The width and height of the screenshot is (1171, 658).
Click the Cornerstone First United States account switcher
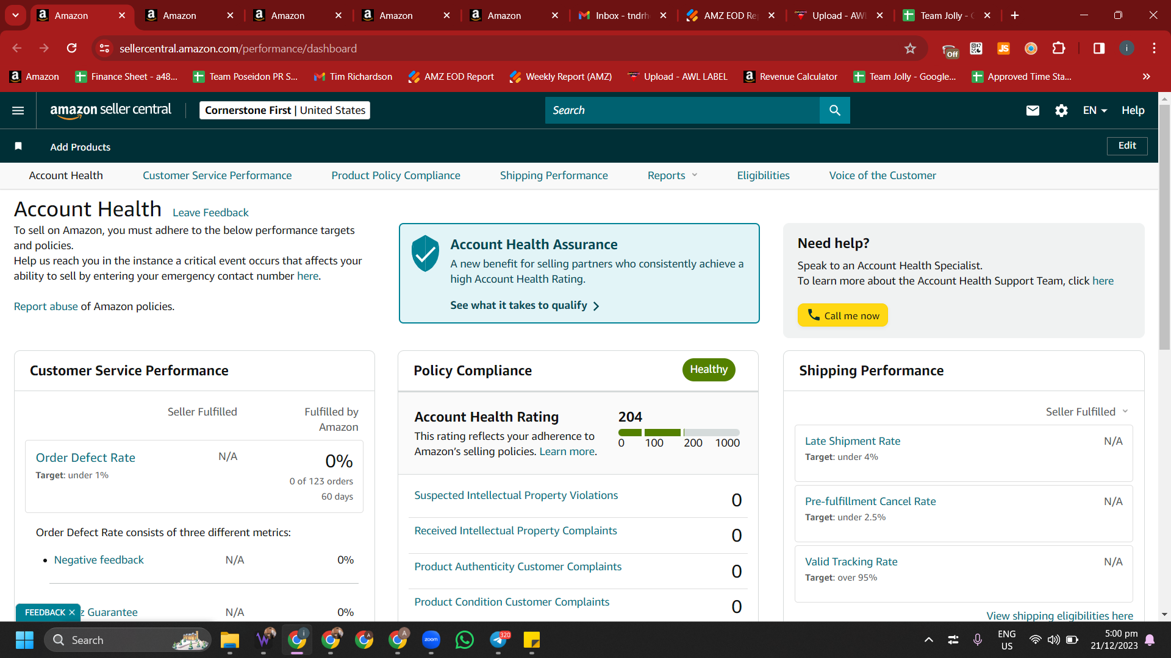click(x=285, y=110)
